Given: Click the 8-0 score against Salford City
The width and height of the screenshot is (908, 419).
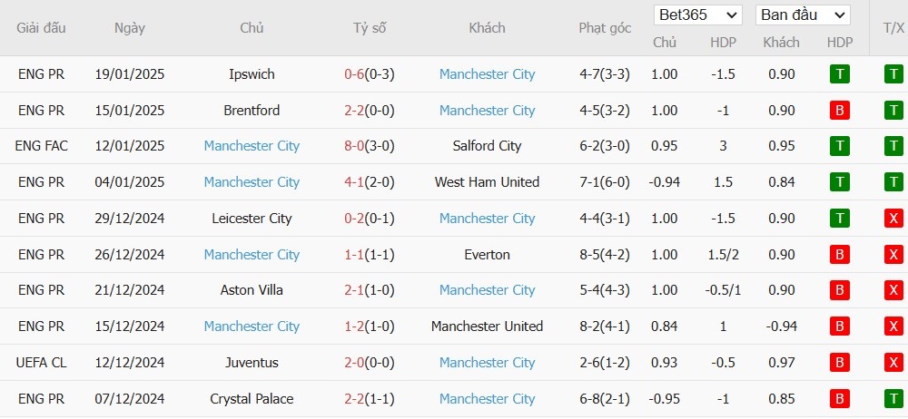Looking at the screenshot, I should coord(354,146).
